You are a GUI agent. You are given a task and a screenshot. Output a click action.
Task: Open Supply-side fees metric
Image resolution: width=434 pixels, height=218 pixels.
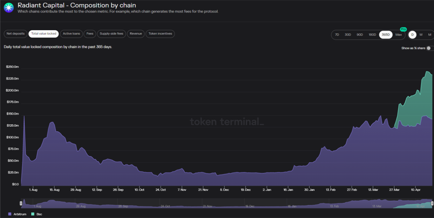[112, 34]
